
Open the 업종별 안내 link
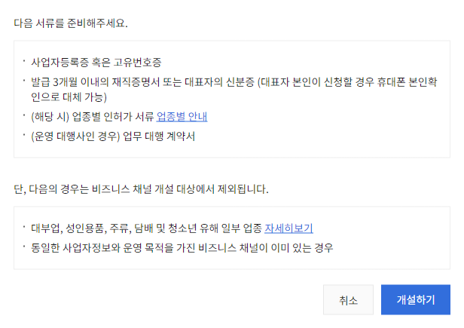(182, 116)
